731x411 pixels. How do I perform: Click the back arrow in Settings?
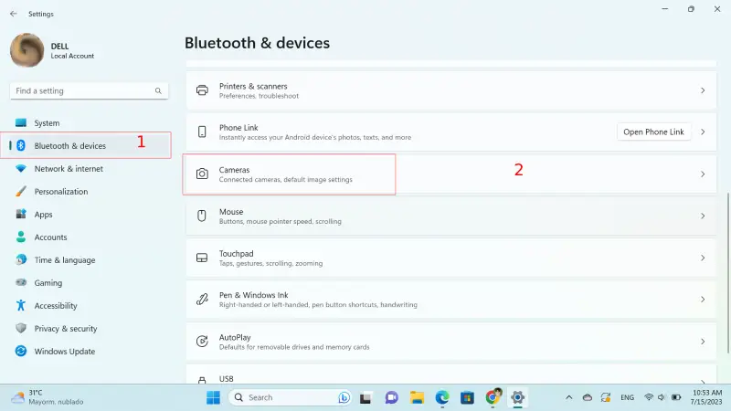coord(13,14)
